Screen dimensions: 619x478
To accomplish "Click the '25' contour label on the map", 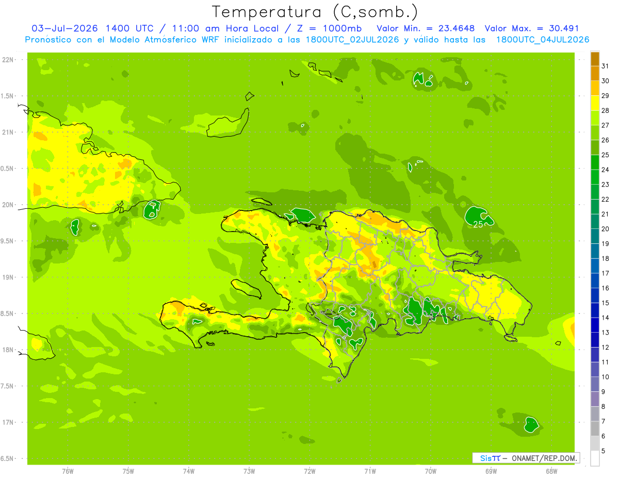I will 478,224.
